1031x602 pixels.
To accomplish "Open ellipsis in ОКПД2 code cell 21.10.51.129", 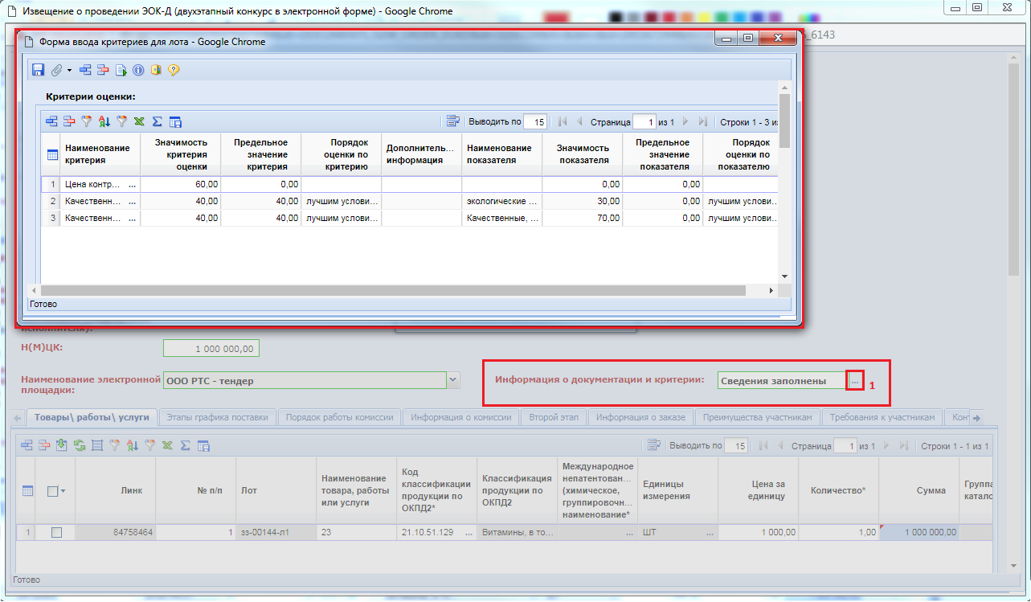I will click(x=468, y=532).
